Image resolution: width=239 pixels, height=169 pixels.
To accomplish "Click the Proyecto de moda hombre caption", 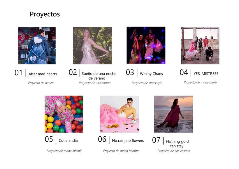I will (x=121, y=151).
